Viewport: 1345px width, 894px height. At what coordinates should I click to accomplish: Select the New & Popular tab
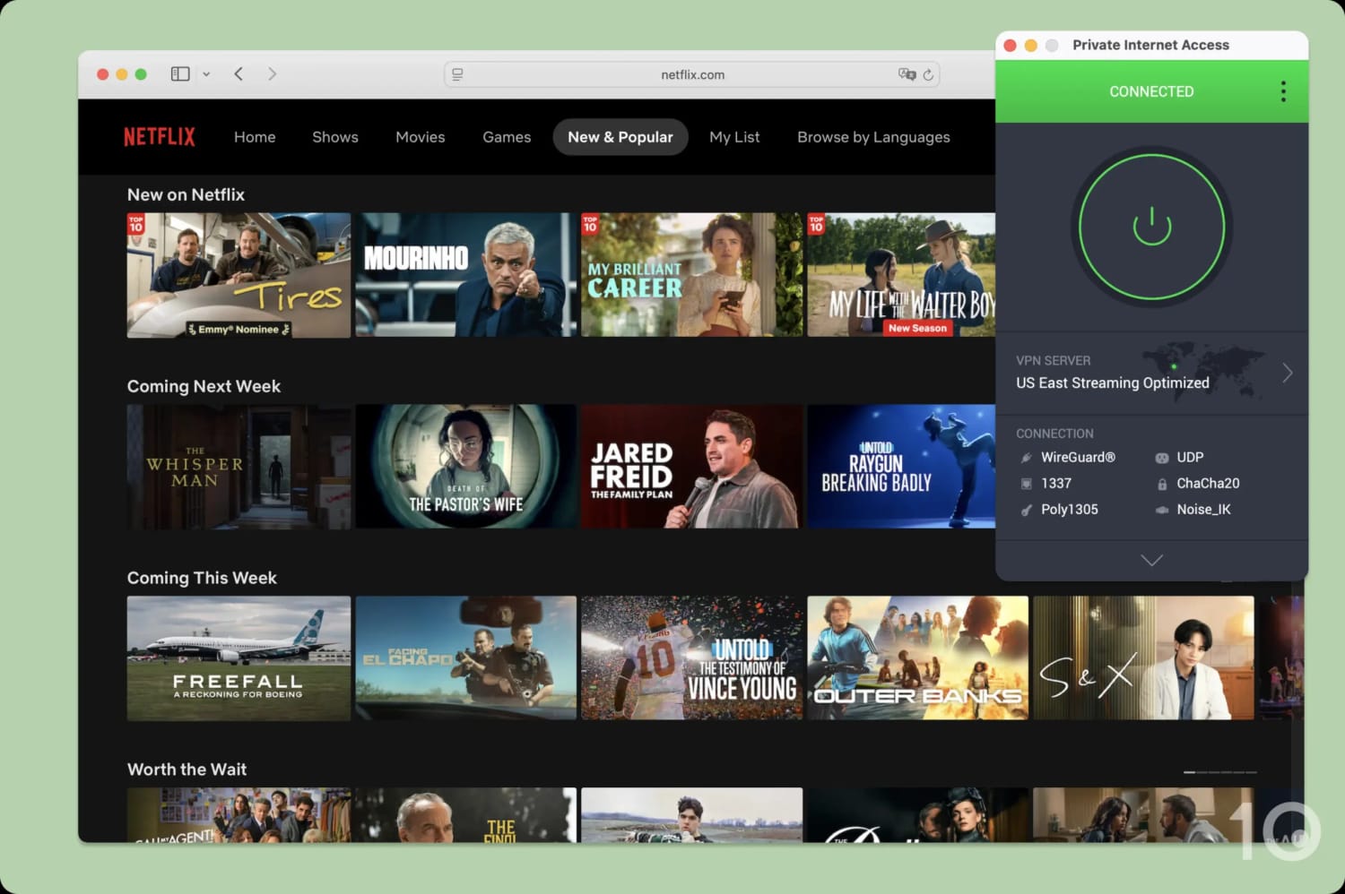tap(620, 137)
